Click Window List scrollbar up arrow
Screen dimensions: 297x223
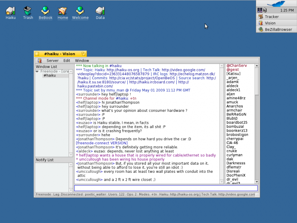click(71, 71)
